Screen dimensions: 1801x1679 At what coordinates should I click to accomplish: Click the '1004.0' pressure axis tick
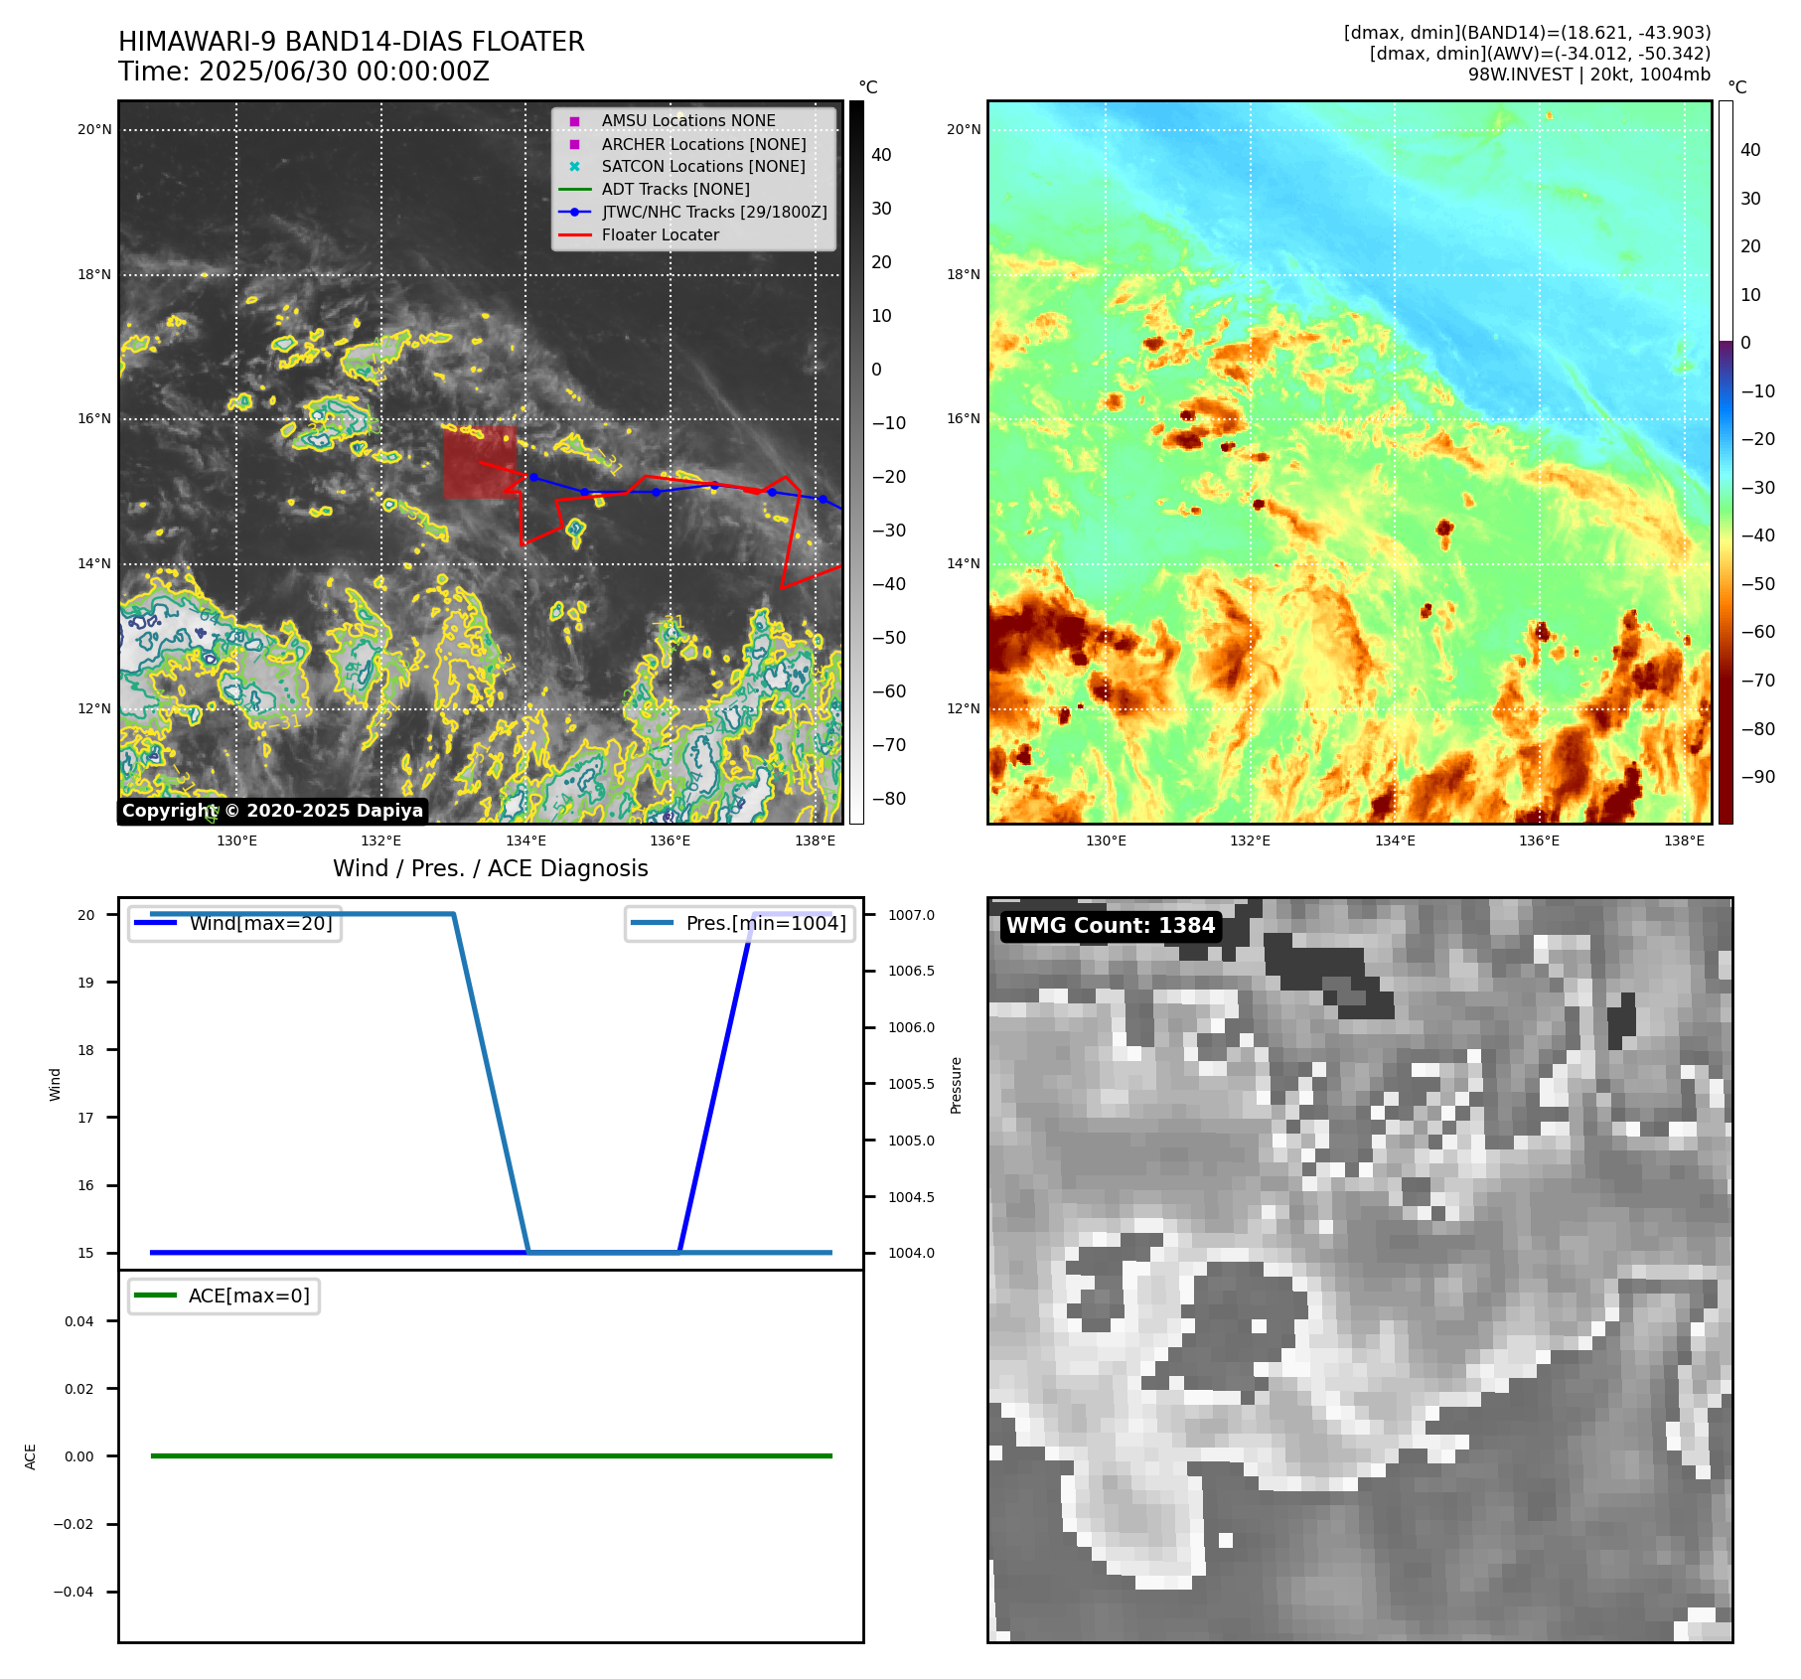pos(911,1253)
